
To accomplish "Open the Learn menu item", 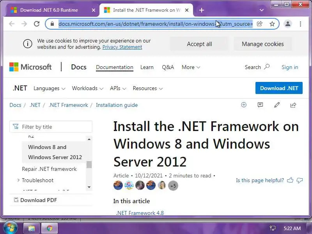I will pos(147,67).
